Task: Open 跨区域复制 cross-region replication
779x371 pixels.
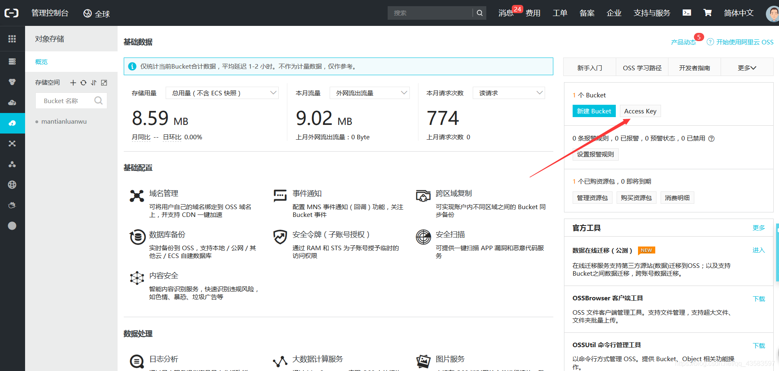Action: 454,193
